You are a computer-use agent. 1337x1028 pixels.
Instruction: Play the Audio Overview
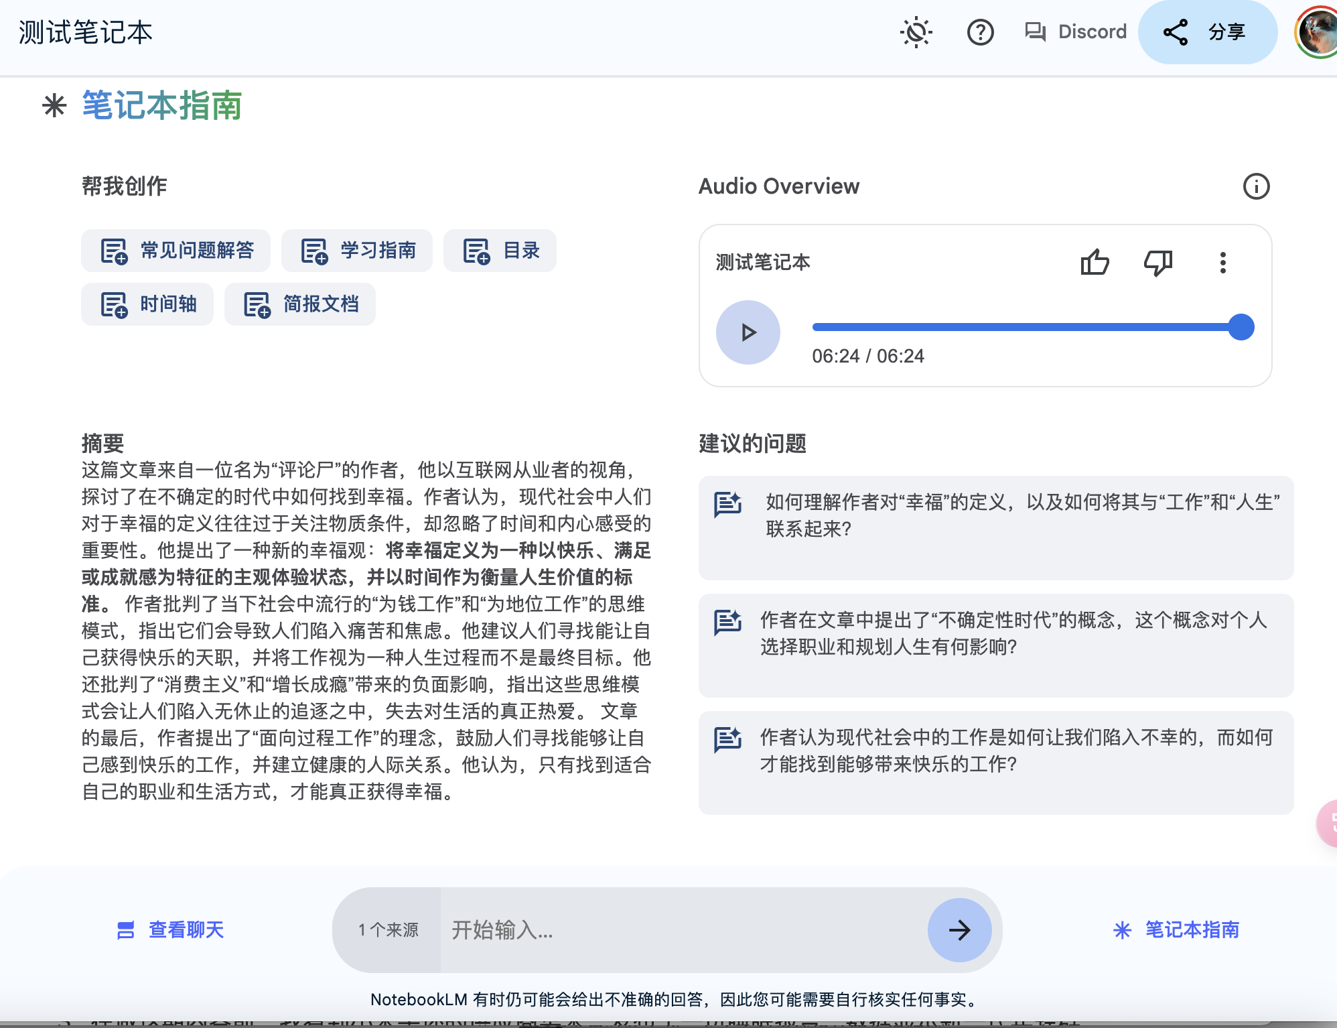(748, 332)
